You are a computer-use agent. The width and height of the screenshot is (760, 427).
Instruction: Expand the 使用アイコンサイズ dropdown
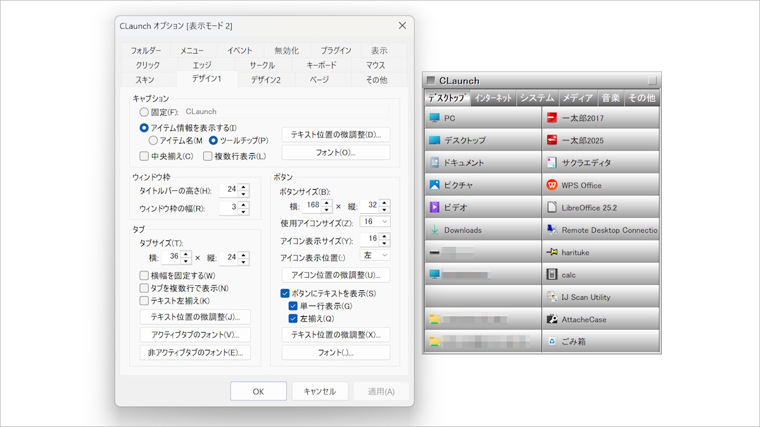(375, 222)
